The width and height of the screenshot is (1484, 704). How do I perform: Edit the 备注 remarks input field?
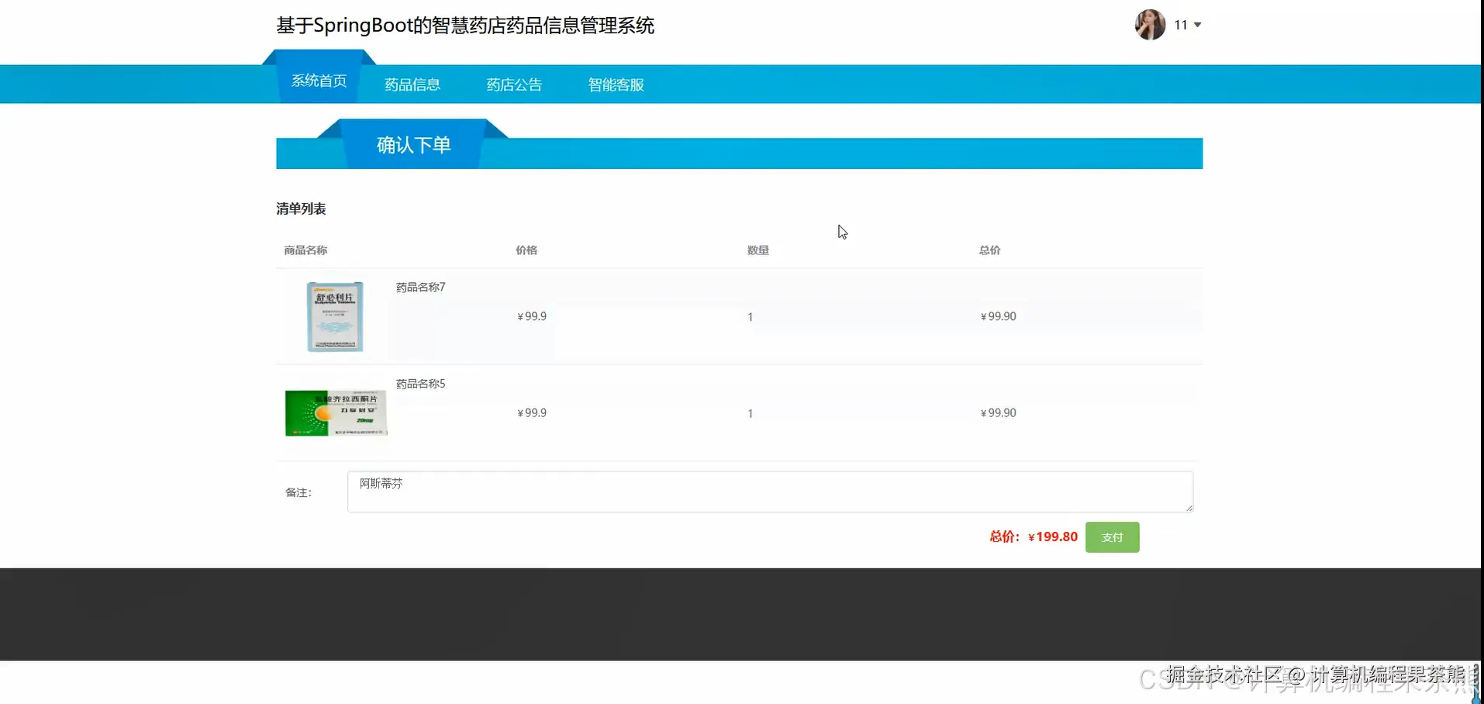[x=770, y=492]
